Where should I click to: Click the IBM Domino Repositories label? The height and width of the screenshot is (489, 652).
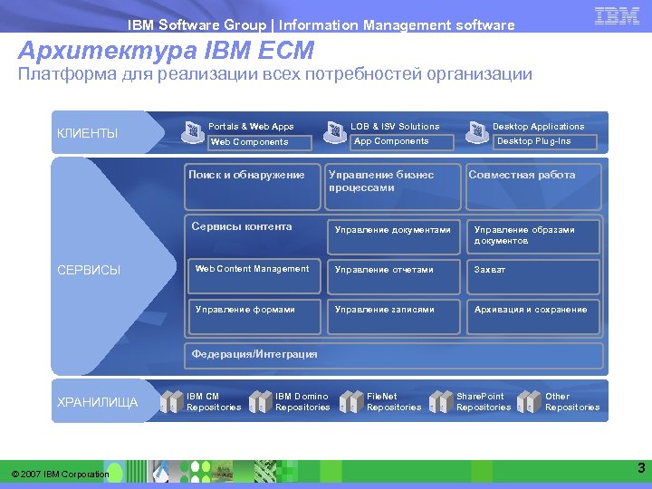(302, 402)
